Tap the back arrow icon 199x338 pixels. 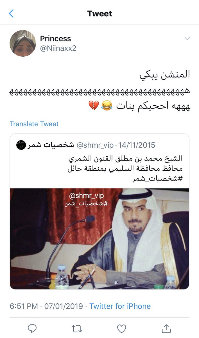coord(11,13)
